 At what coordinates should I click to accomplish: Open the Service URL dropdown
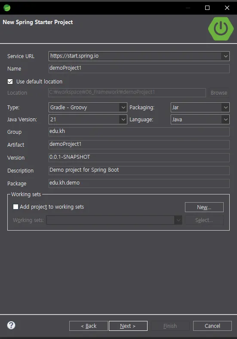tap(225, 56)
